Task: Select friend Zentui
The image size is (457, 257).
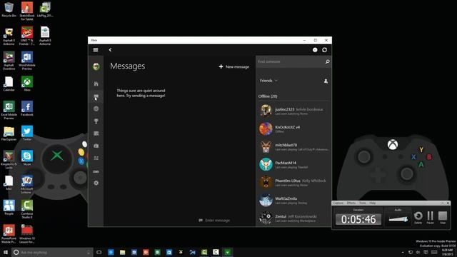Action: [293, 218]
